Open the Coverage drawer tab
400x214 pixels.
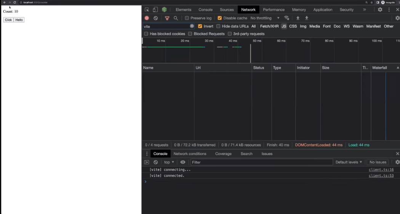tap(223, 154)
